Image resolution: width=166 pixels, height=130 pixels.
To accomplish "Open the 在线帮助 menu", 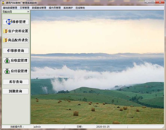I will (80, 8).
